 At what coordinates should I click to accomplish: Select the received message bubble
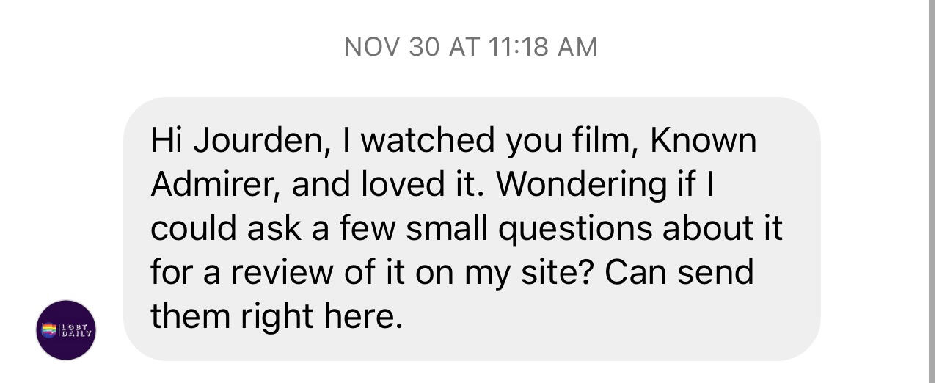pos(471,228)
